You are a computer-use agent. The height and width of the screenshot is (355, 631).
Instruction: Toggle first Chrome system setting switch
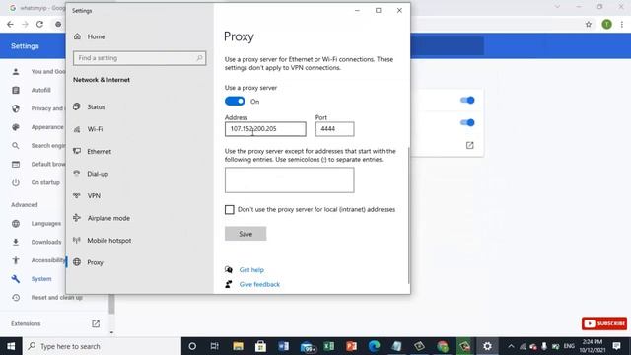[467, 100]
